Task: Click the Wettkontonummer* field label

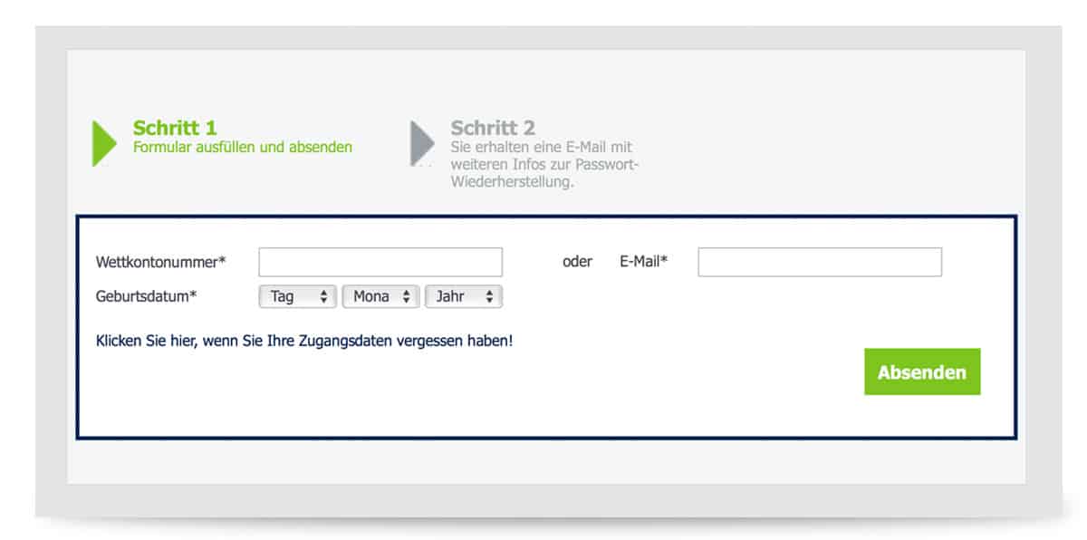Action: pos(160,262)
